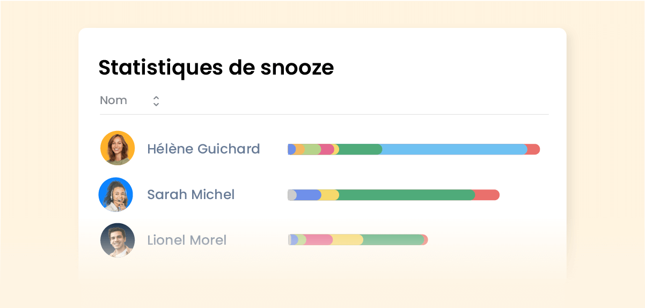645x308 pixels.
Task: Click the Nom column header
Action: coord(114,100)
